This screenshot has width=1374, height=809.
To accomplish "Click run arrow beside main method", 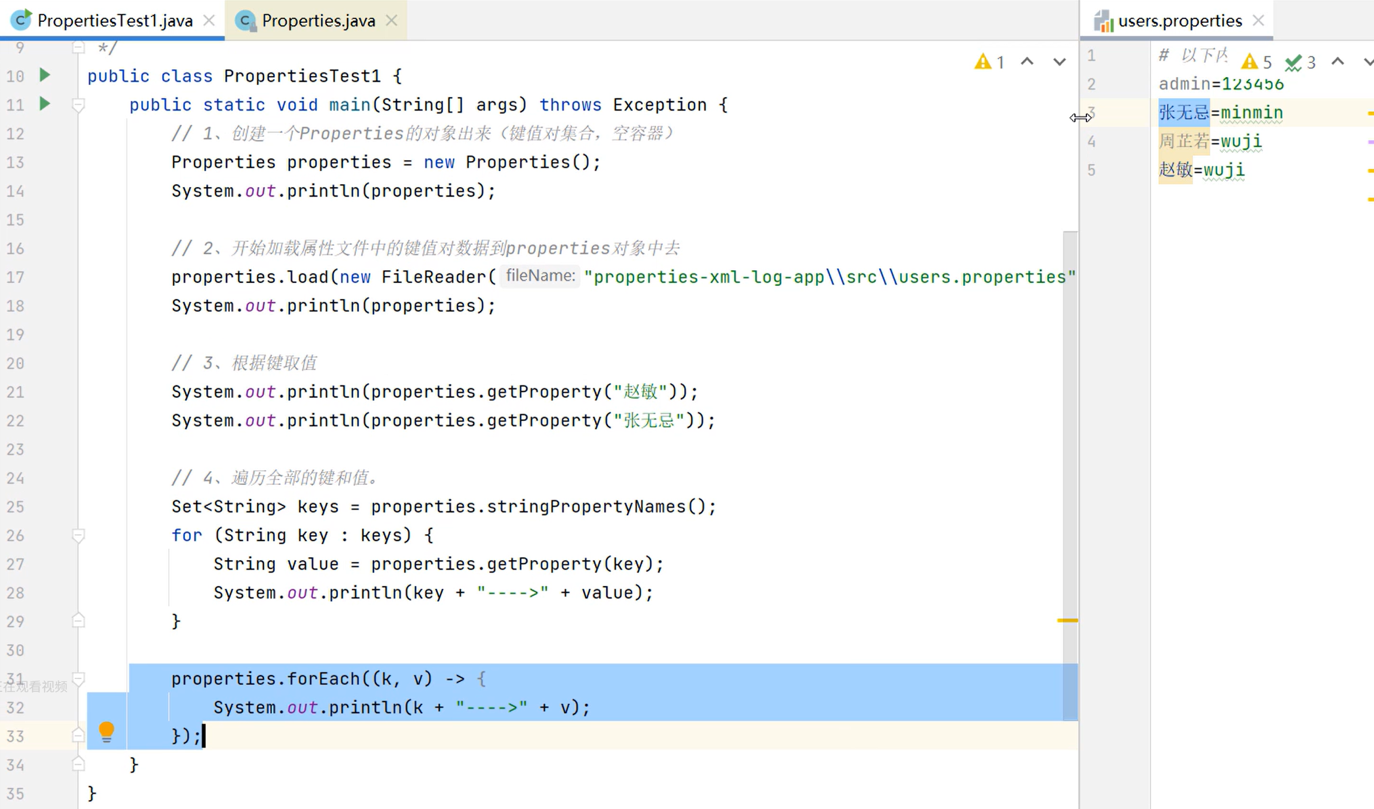I will point(45,104).
